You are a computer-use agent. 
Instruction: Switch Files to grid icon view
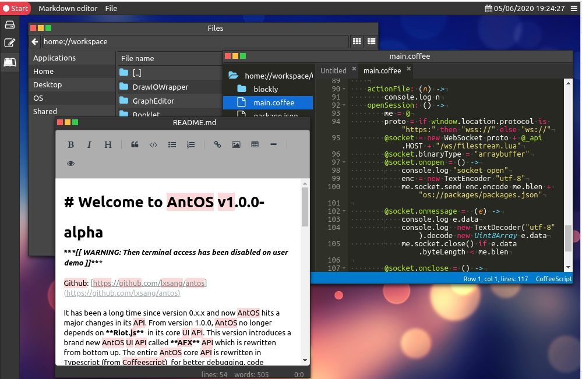[357, 42]
